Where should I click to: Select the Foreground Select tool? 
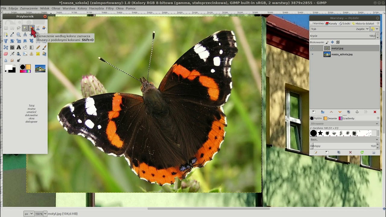[44, 28]
